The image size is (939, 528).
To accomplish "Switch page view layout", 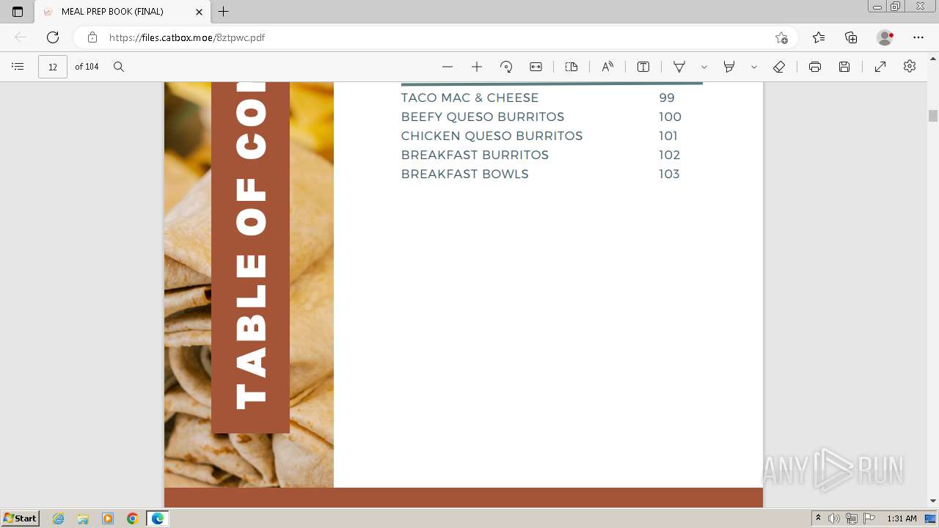I will (571, 67).
